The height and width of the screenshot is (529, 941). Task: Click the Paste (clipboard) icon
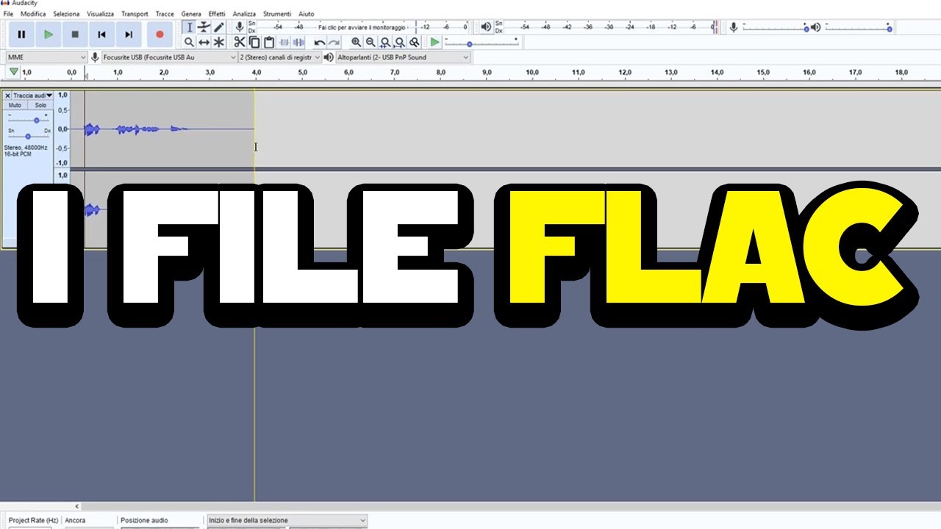(269, 43)
